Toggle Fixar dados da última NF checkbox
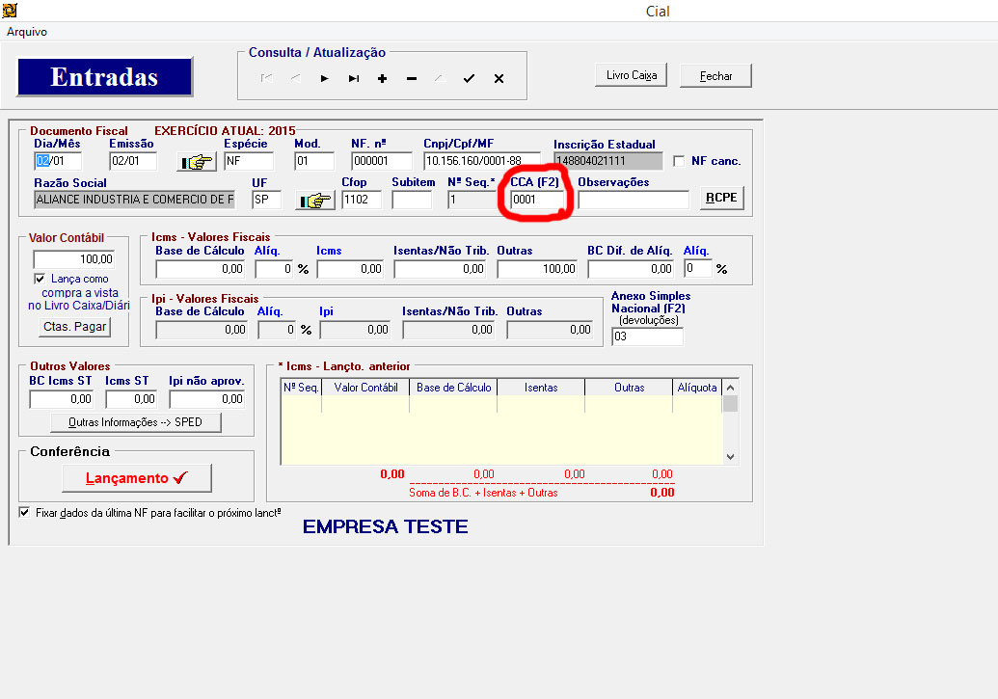998x699 pixels. coord(24,513)
